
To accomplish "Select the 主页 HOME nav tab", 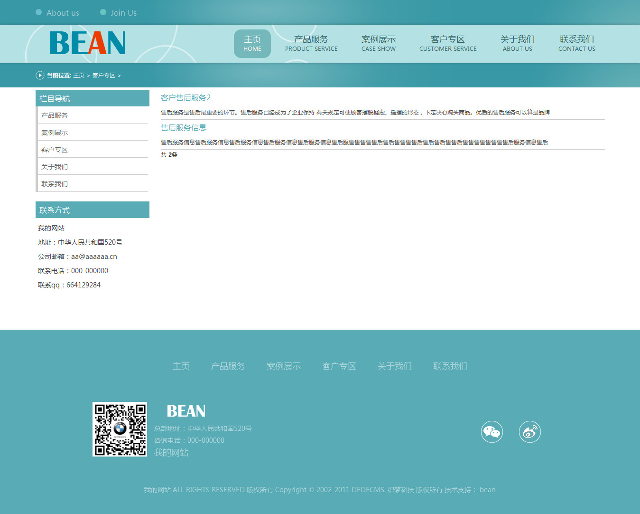I will (x=252, y=43).
